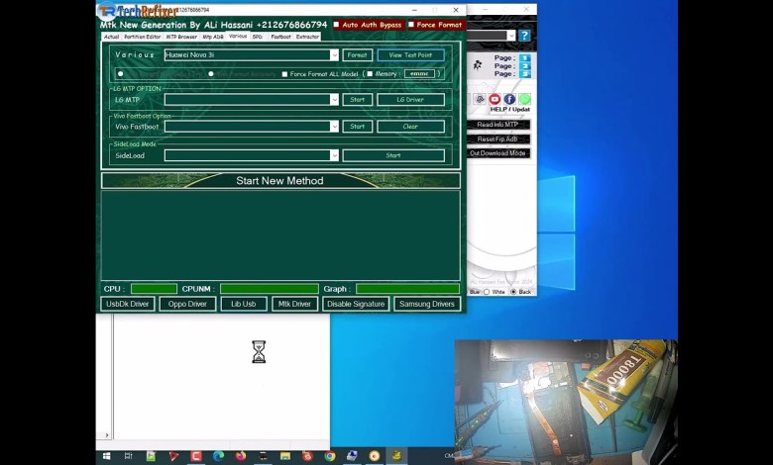Open Task View on the taskbar

click(129, 456)
